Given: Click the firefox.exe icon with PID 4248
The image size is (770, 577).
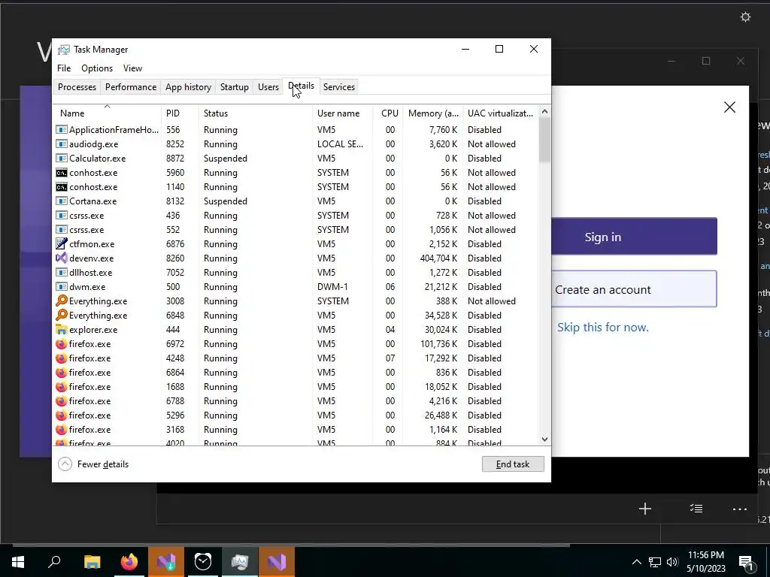Looking at the screenshot, I should (x=62, y=358).
